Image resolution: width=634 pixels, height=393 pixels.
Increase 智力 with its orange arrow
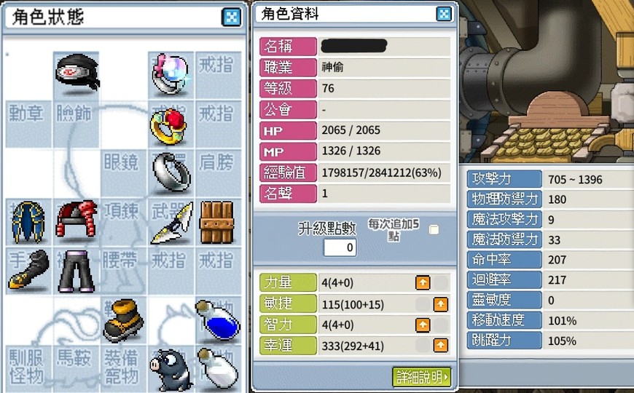(423, 325)
